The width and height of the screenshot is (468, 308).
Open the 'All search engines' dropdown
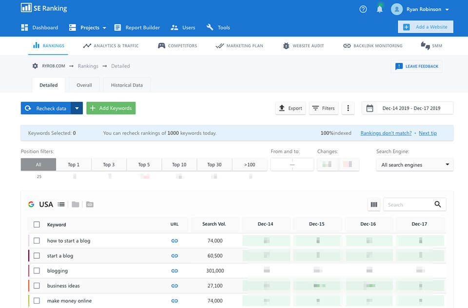(414, 165)
